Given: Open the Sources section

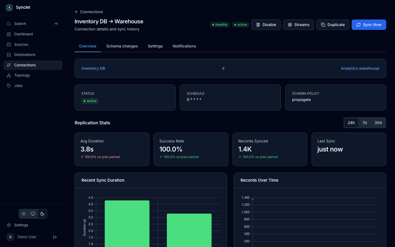Looking at the screenshot, I should (33, 44).
